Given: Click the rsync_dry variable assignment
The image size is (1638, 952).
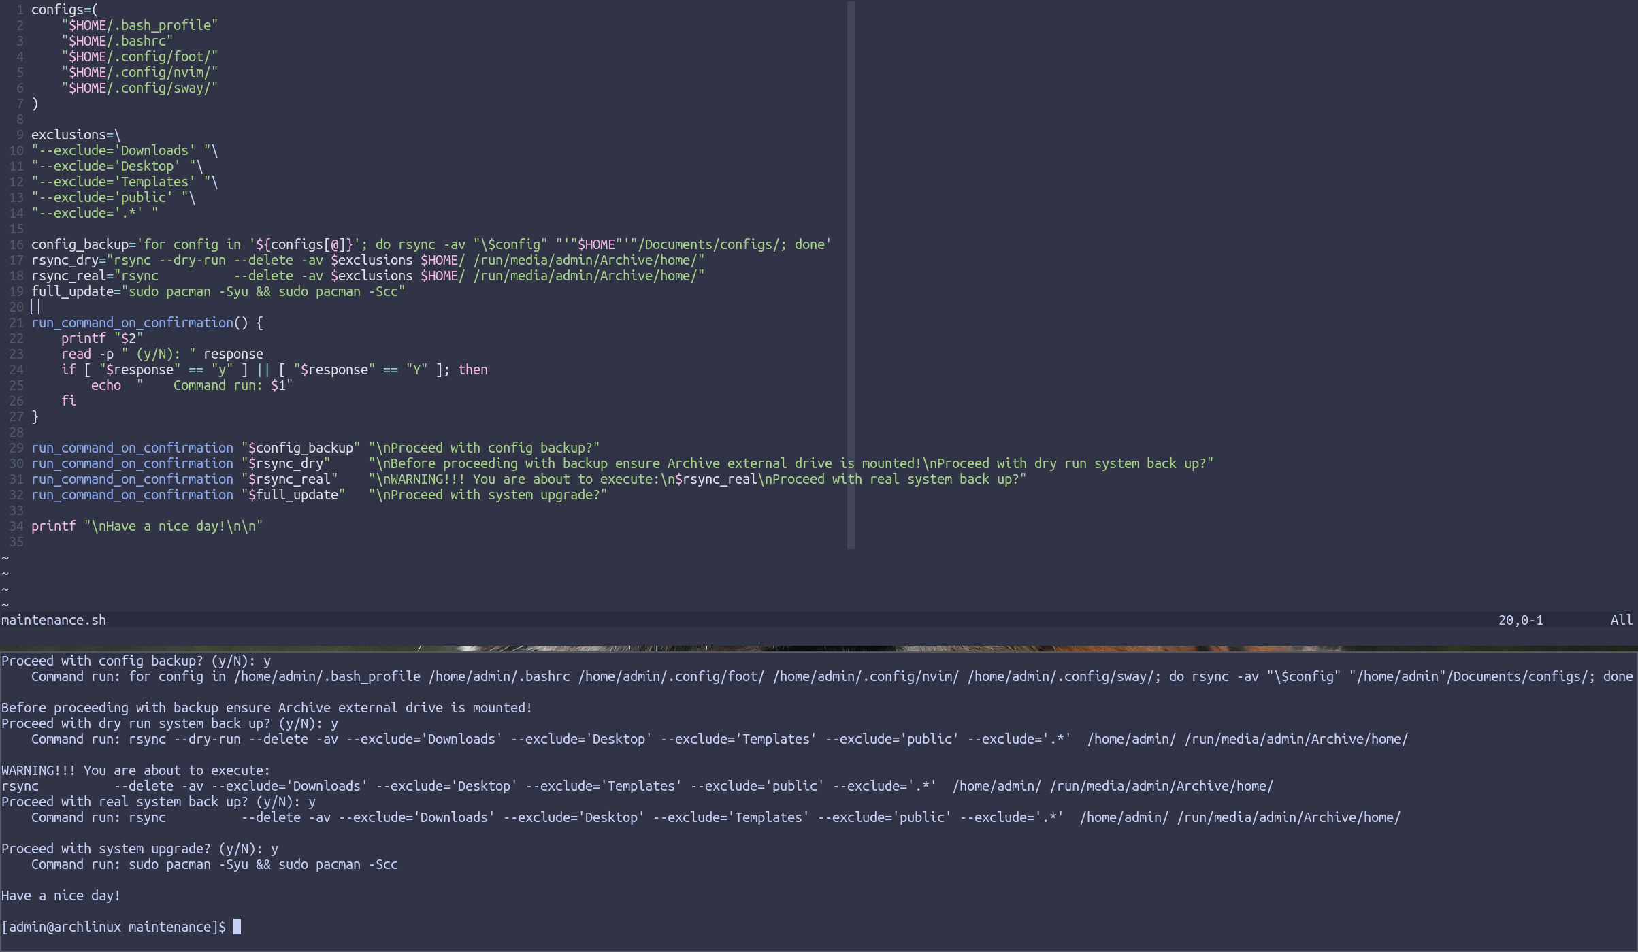Looking at the screenshot, I should (x=368, y=260).
